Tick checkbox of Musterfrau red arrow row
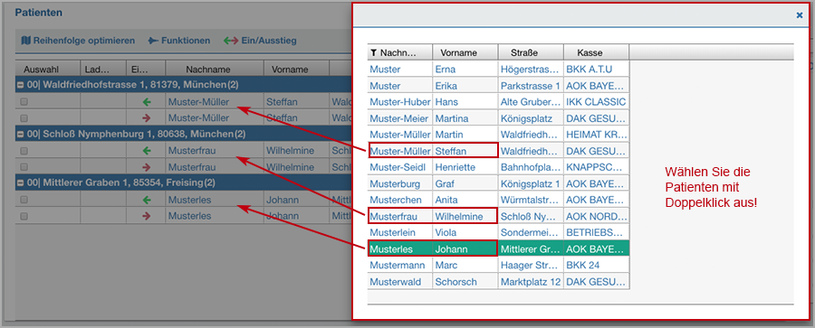 pyautogui.click(x=24, y=167)
